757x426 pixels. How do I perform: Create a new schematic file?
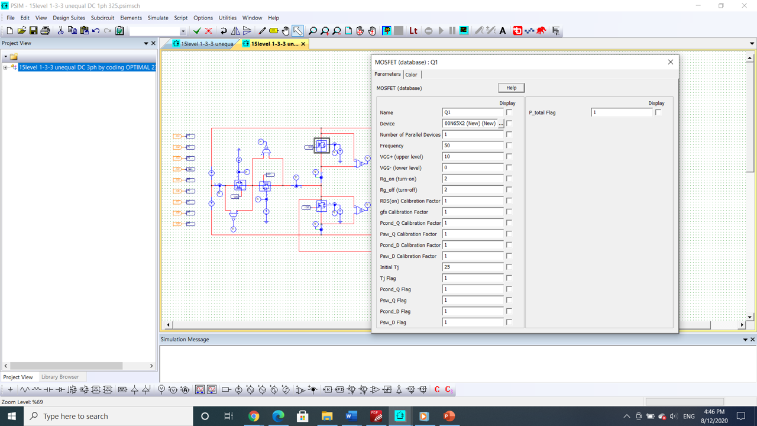tap(9, 31)
